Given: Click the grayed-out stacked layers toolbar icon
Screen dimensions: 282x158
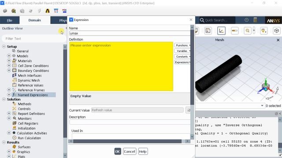Looking at the screenshot, I should point(30,11).
